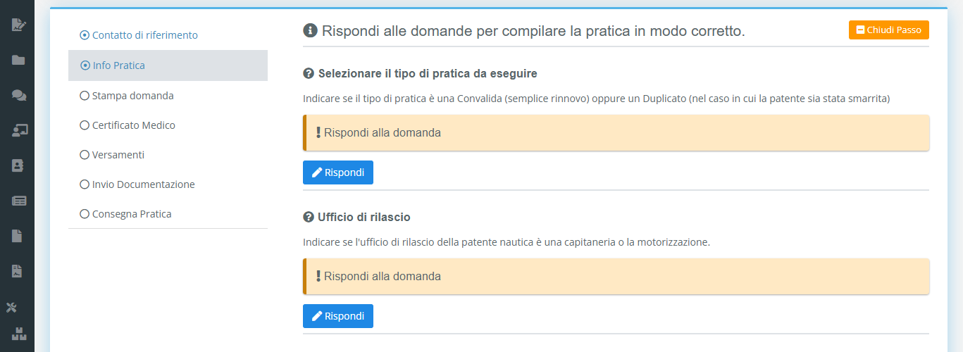Click Chiudi Passo orange button
Image resolution: width=963 pixels, height=352 pixels.
pos(889,30)
